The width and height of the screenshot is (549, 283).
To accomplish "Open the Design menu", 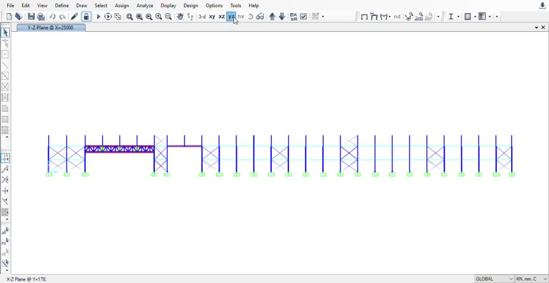I will click(x=191, y=5).
